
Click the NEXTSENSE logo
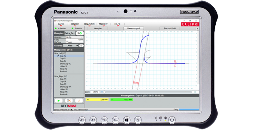tap(69, 106)
